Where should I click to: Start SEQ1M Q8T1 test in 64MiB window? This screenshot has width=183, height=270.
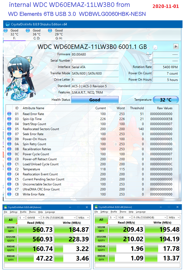pyautogui.click(x=11, y=229)
